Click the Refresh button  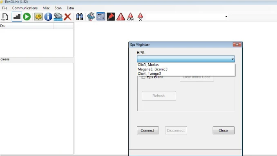tap(159, 96)
